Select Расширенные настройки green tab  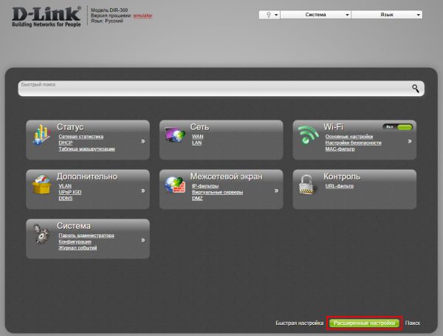point(365,323)
